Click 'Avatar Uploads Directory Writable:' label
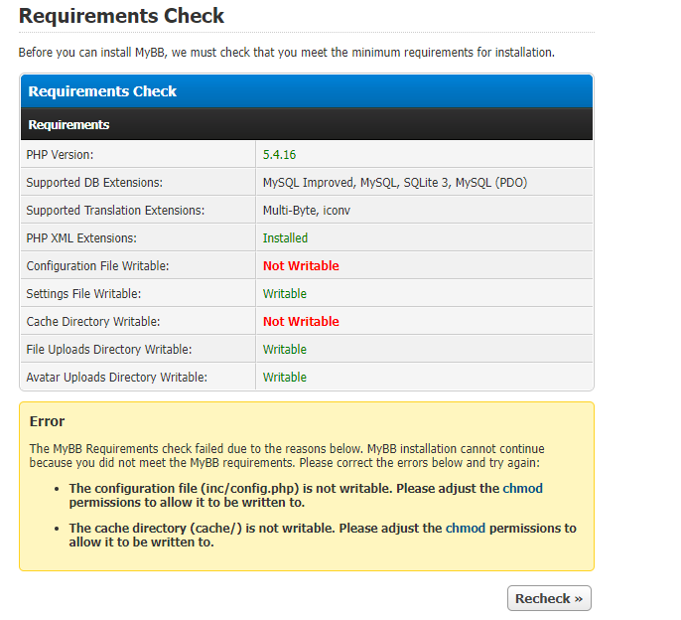Viewport: 681px width, 620px height. coord(116,377)
